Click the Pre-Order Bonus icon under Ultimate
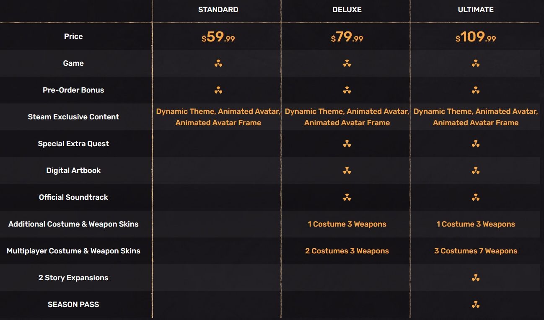Viewport: 544px width, 320px height. point(476,90)
